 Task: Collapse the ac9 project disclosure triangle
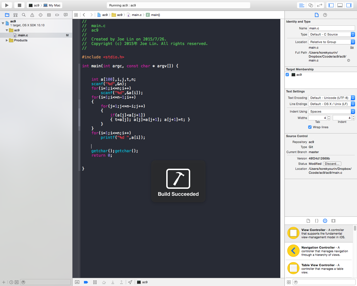coord(3,23)
